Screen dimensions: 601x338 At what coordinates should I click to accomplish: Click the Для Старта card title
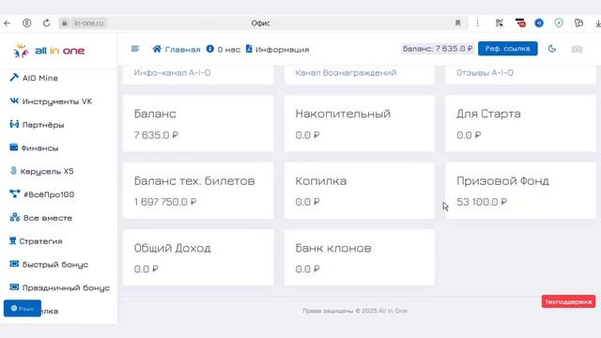click(488, 114)
